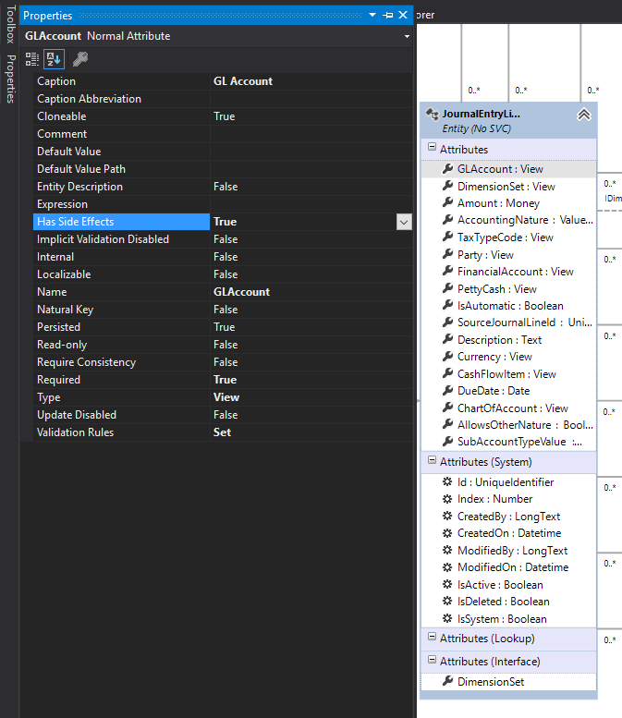This screenshot has height=718, width=622.
Task: Open the Toolbox side tab
Action: pyautogui.click(x=10, y=24)
